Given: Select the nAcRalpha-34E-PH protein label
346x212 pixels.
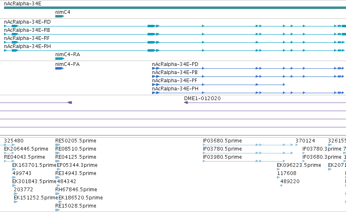Looking at the screenshot, I should (x=175, y=89).
